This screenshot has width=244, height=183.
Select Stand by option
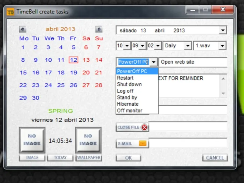(x=137, y=97)
